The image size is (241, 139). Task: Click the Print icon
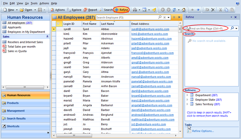click(135, 10)
